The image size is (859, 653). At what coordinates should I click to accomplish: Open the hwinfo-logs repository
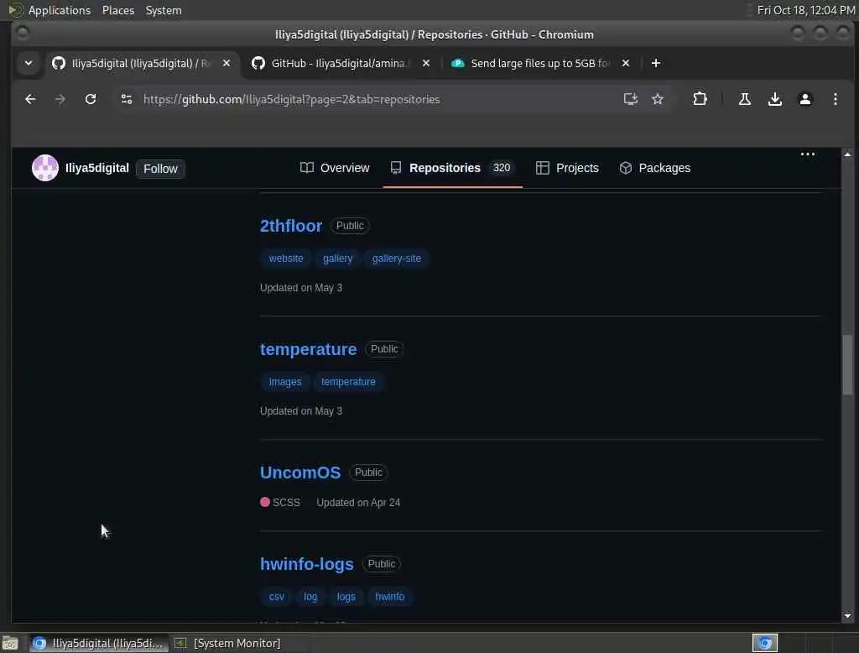pos(307,564)
